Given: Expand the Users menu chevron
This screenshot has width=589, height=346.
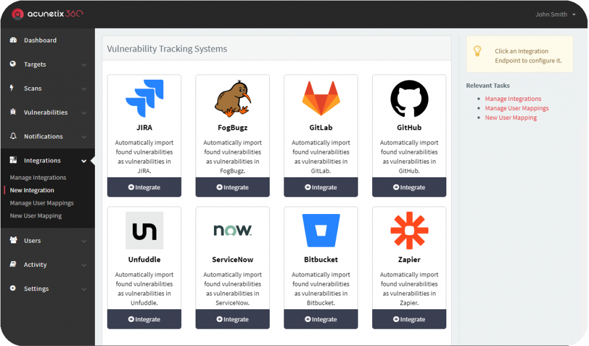Looking at the screenshot, I should (x=84, y=241).
